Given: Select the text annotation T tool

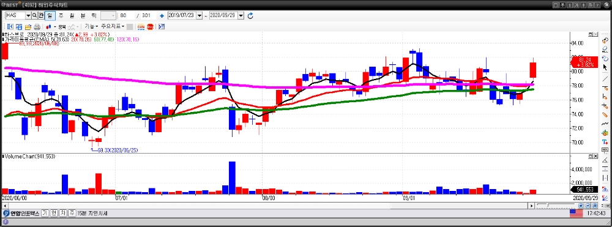Looking at the screenshot, I should 605,141.
